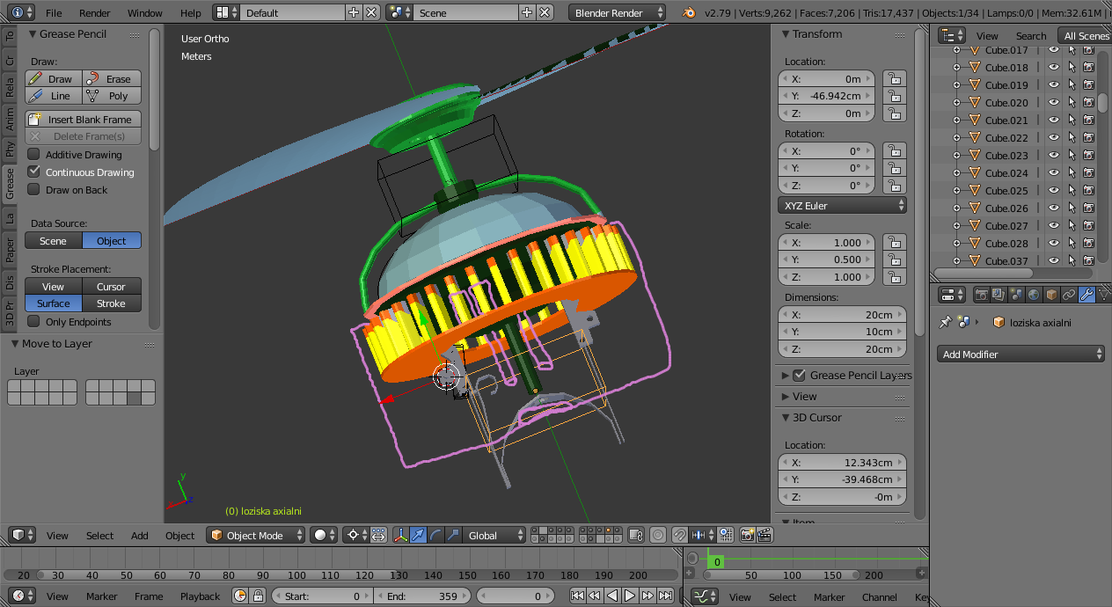Set stroke placement to Cursor
The width and height of the screenshot is (1112, 607).
[x=112, y=287]
